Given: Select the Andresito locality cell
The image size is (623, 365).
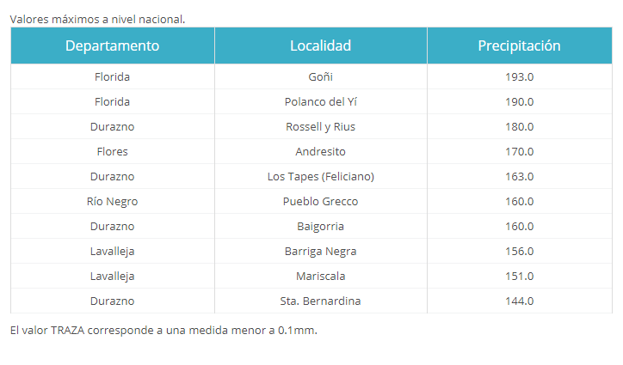Looking at the screenshot, I should [321, 151].
